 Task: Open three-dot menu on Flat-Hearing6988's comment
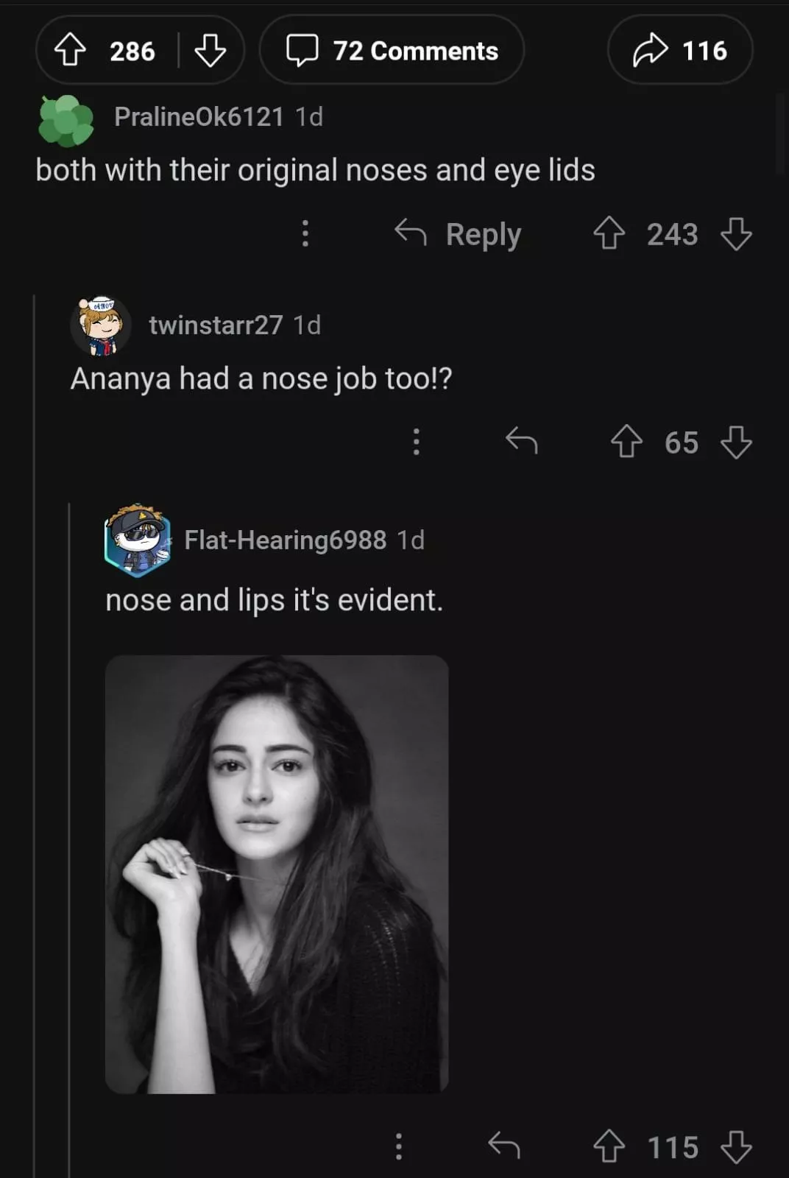point(399,1146)
